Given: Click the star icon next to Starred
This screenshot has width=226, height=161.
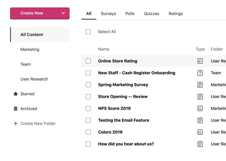Looking at the screenshot, I should pos(15,94).
